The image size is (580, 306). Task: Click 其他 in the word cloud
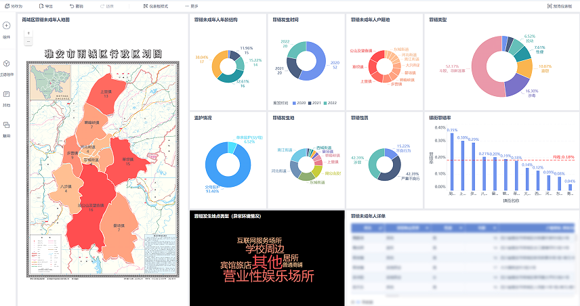[x=267, y=262]
